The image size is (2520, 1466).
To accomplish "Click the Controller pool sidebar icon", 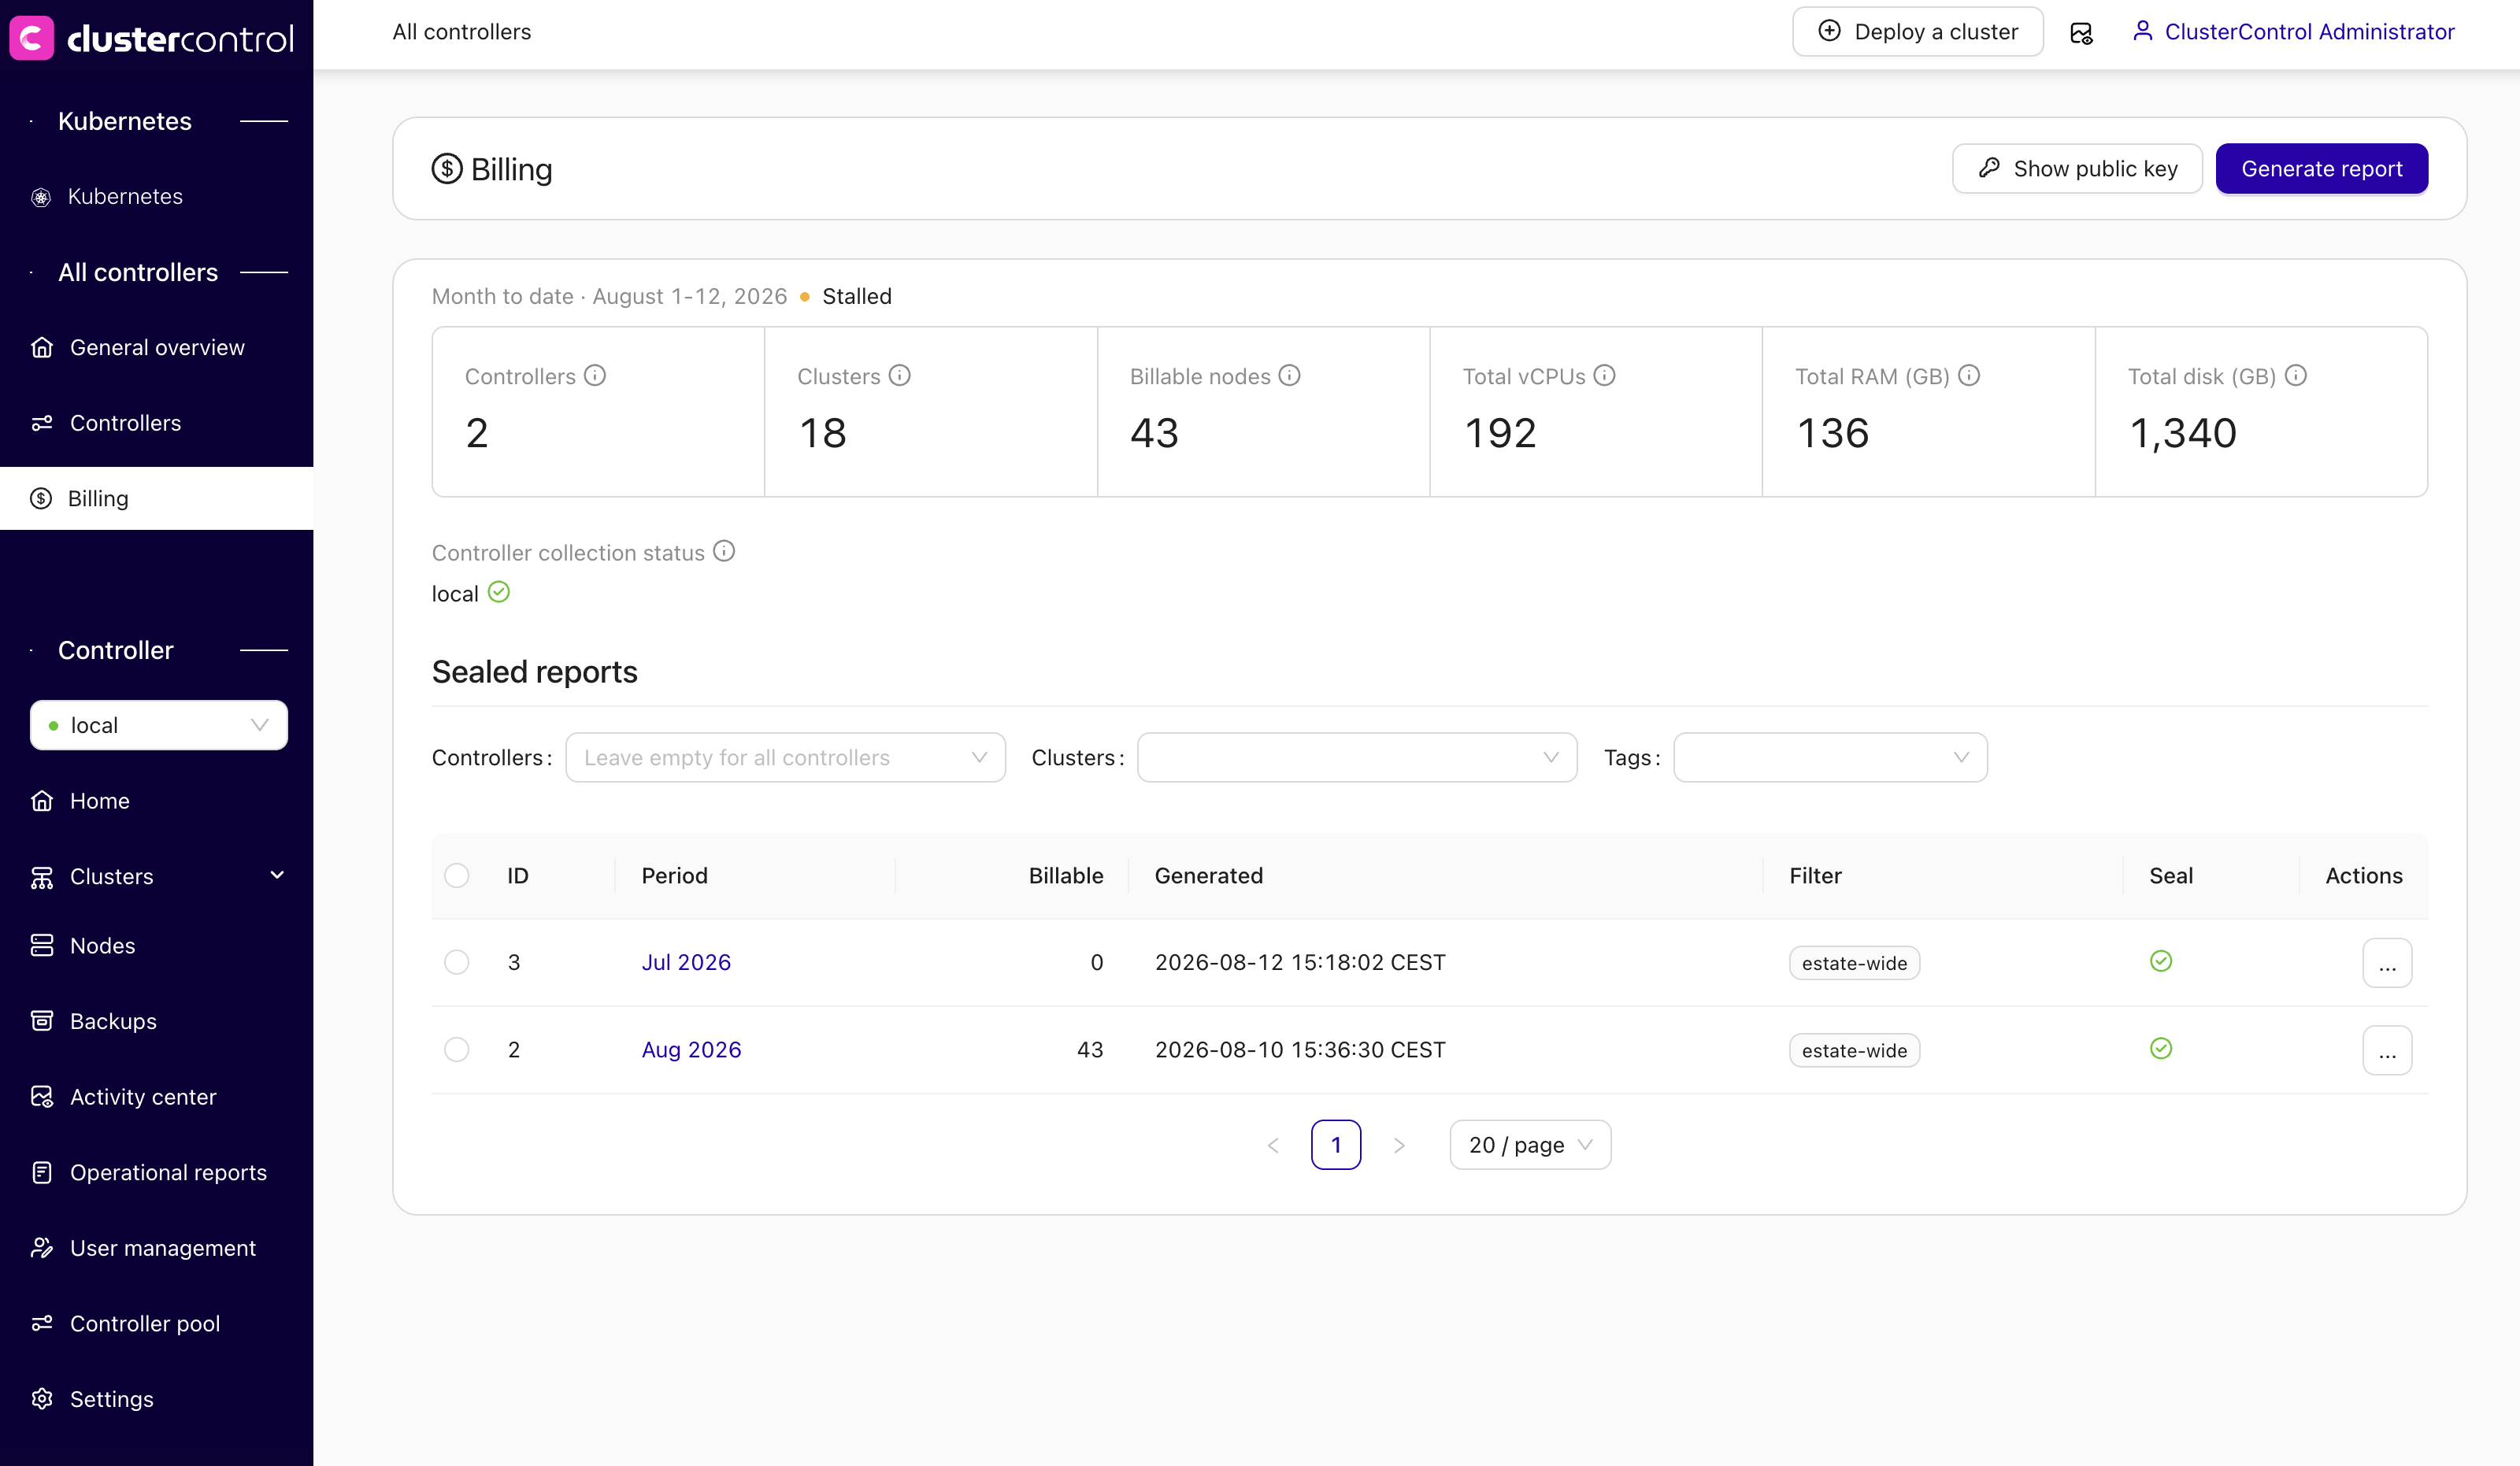I will point(42,1323).
